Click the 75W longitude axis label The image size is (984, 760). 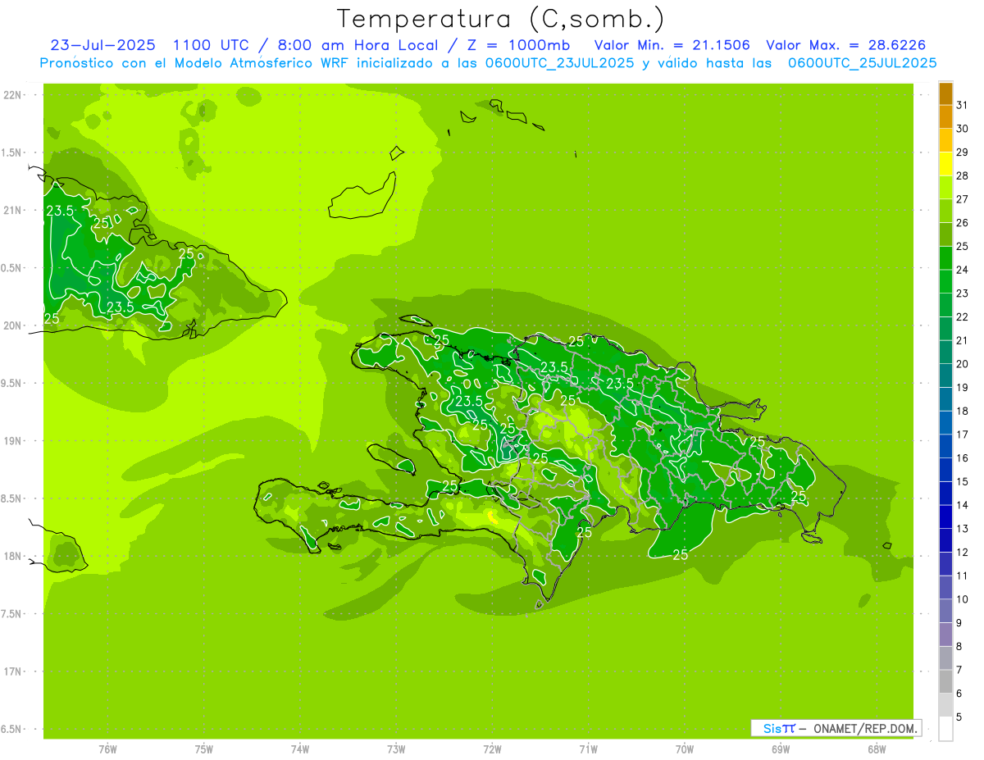pos(204,749)
